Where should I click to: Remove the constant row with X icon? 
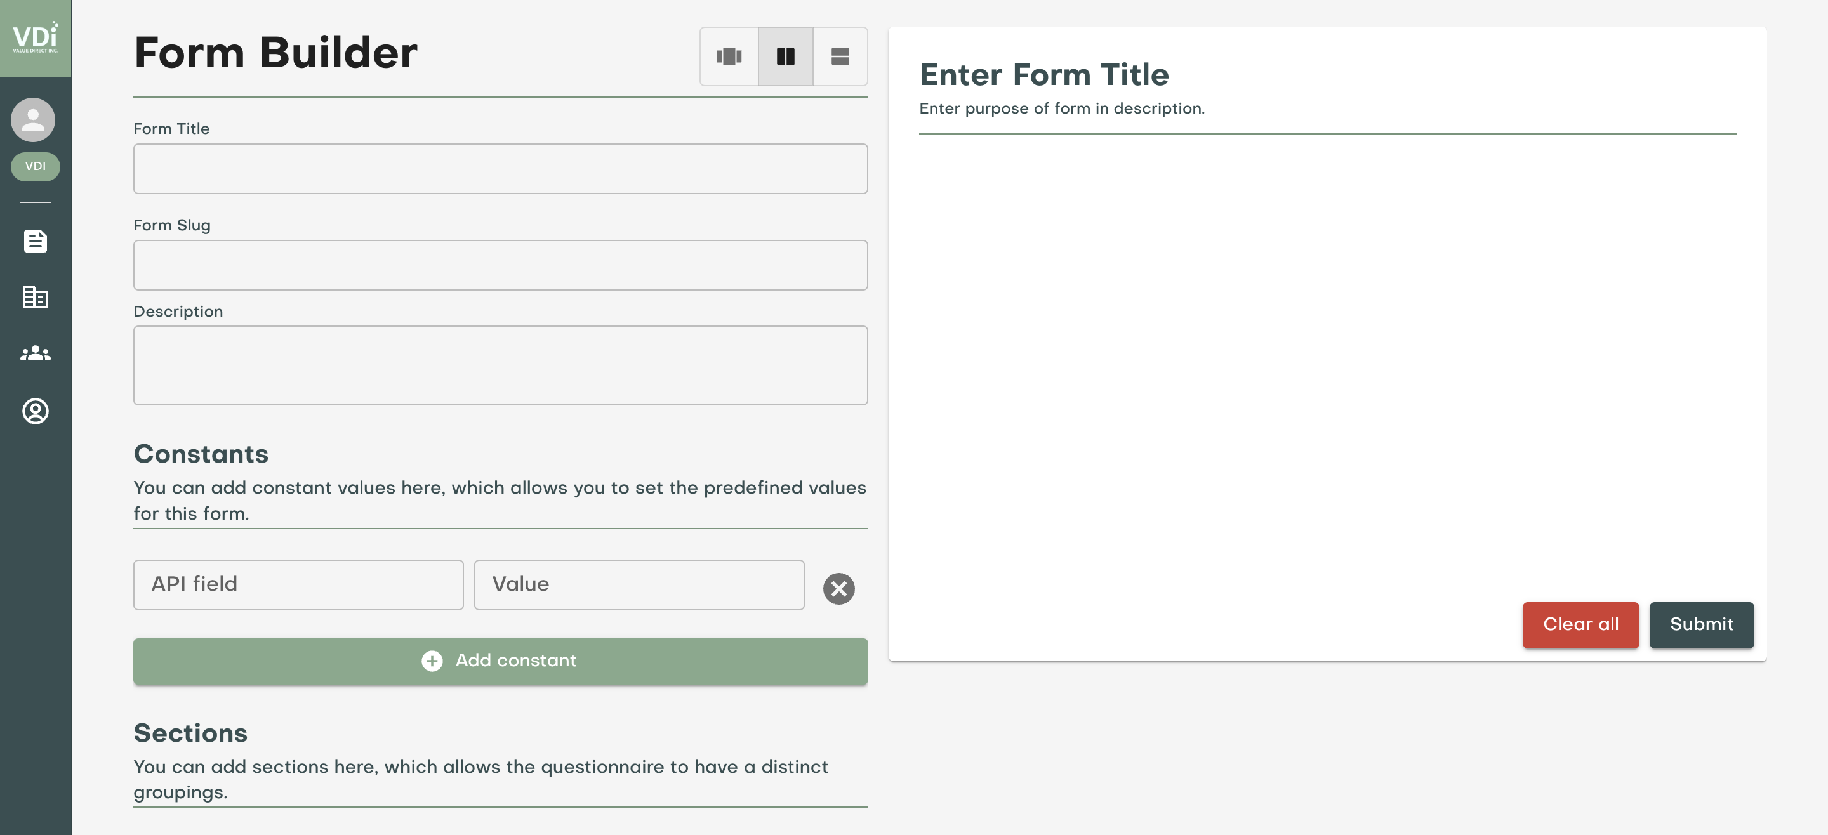coord(838,588)
